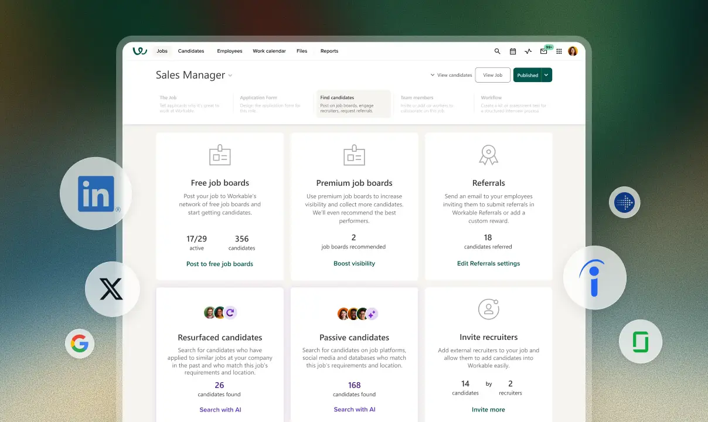708x422 pixels.
Task: Click Search with AI under Passive candidates
Action: (x=354, y=410)
